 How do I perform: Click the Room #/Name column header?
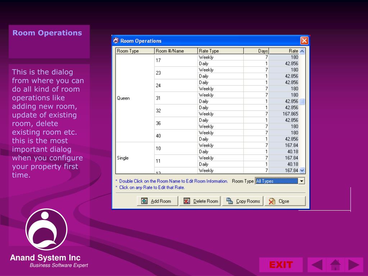176,51
